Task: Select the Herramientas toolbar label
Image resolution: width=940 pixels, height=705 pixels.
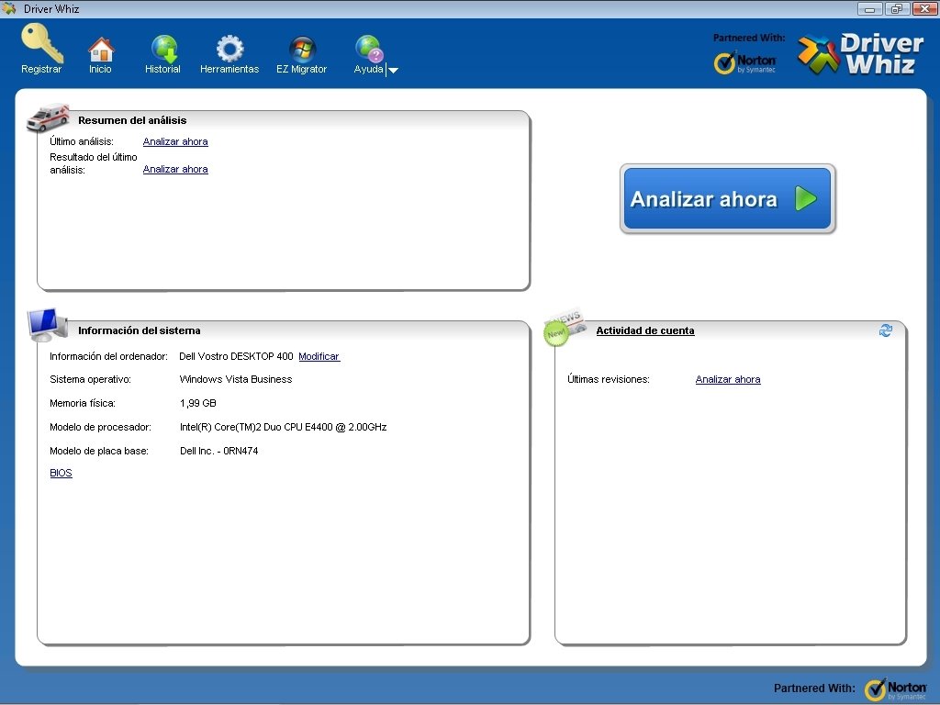Action: tap(229, 69)
